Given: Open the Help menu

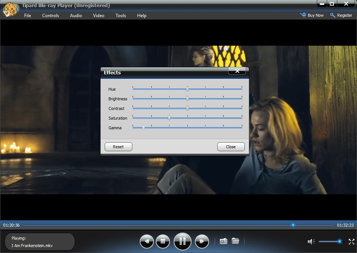Looking at the screenshot, I should click(x=142, y=16).
